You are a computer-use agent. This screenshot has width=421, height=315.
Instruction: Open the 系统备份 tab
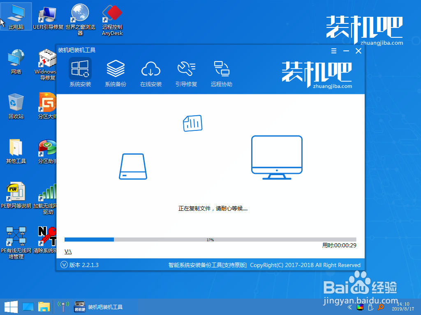click(116, 73)
